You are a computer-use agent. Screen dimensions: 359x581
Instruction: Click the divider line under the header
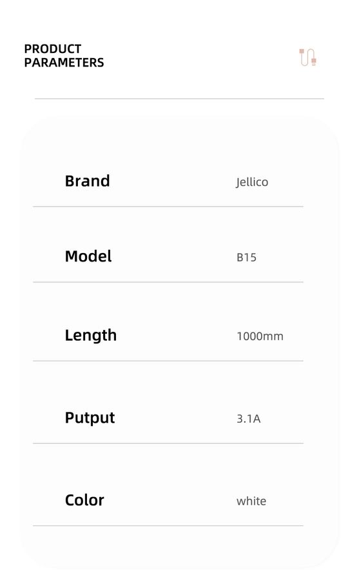coord(179,99)
